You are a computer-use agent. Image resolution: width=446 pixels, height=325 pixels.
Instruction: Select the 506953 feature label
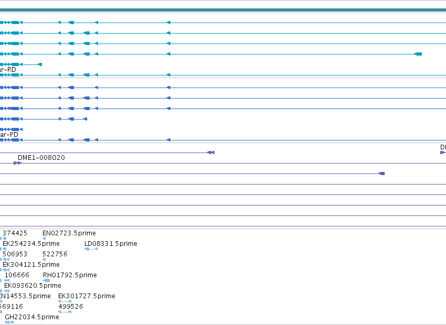pyautogui.click(x=15, y=254)
